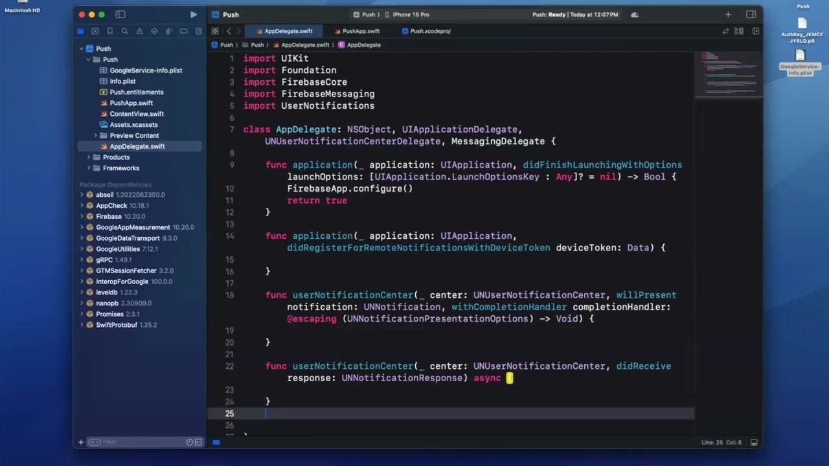This screenshot has width=829, height=466.
Task: Toggle source-controlled files filter
Action: [198, 442]
